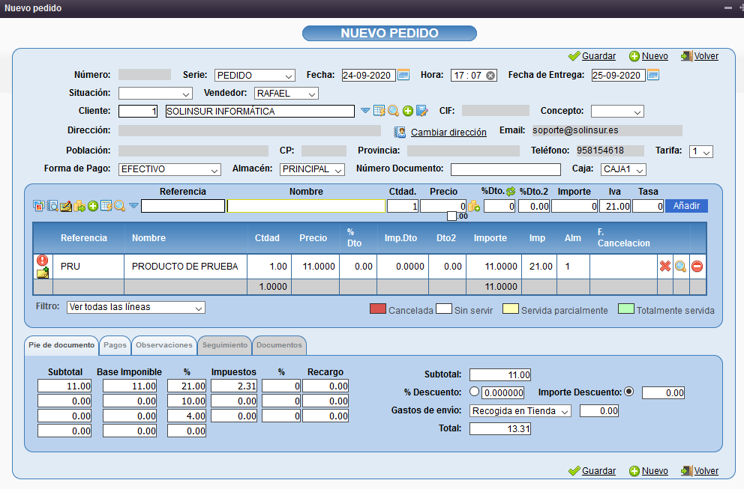Switch to Pie de documento tab
This screenshot has height=489, width=744.
[x=61, y=345]
